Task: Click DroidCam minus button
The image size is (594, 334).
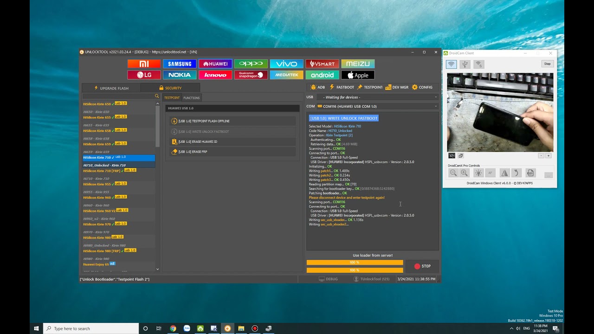Action: [541, 156]
